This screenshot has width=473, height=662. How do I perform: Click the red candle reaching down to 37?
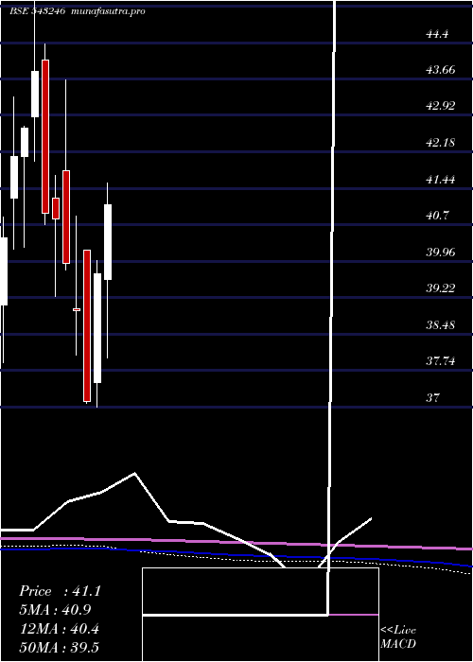[87, 325]
